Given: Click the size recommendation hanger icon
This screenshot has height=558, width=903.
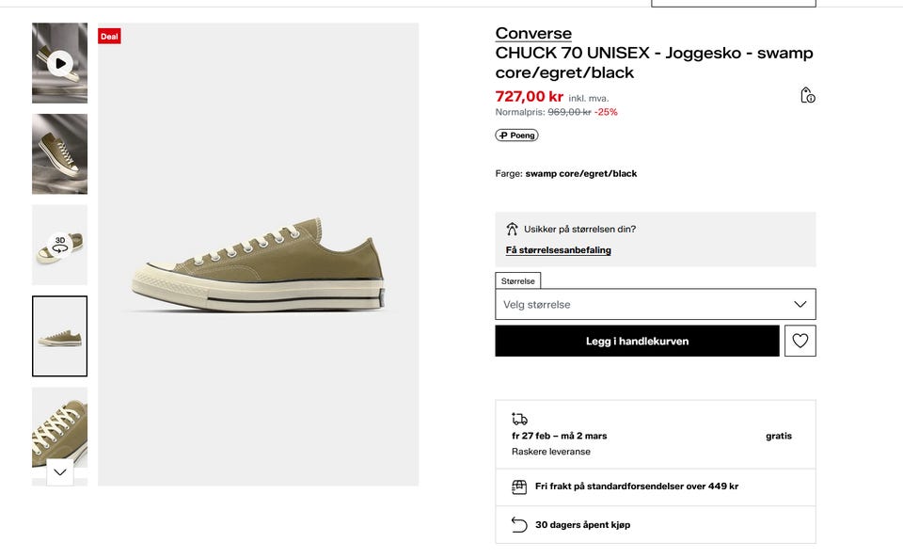Looking at the screenshot, I should [512, 229].
